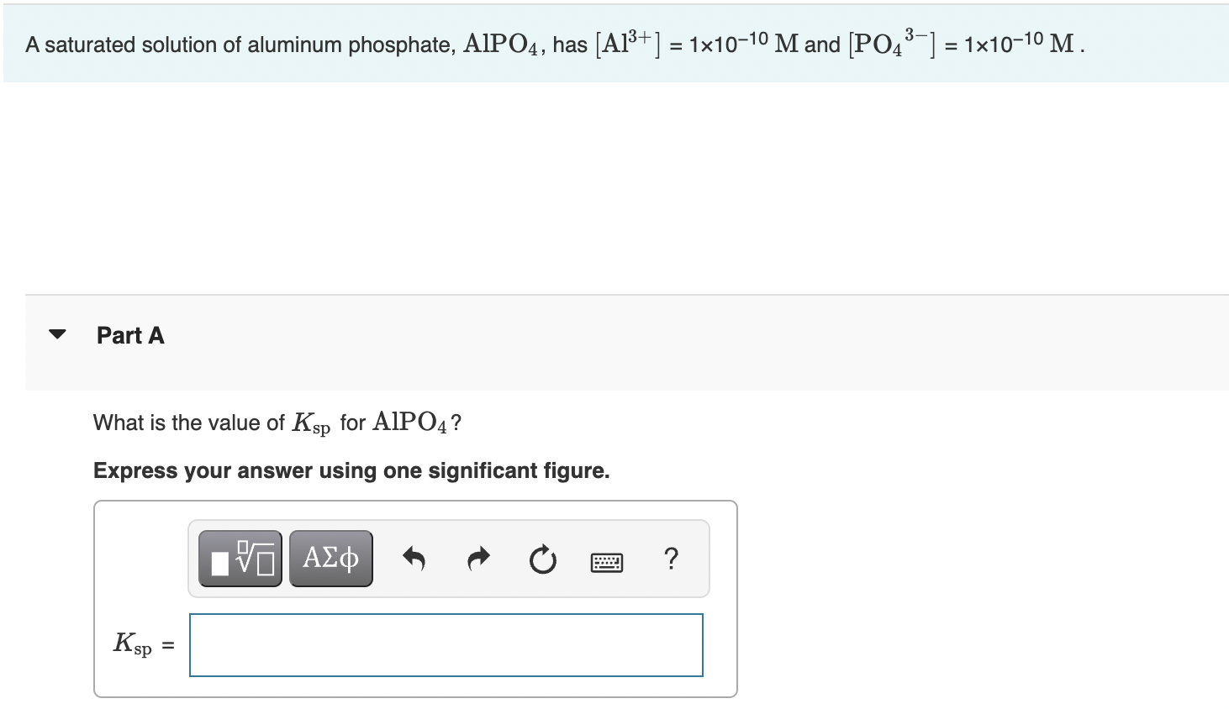
Task: Click the undo arrow in the equation toolbar
Action: click(414, 559)
